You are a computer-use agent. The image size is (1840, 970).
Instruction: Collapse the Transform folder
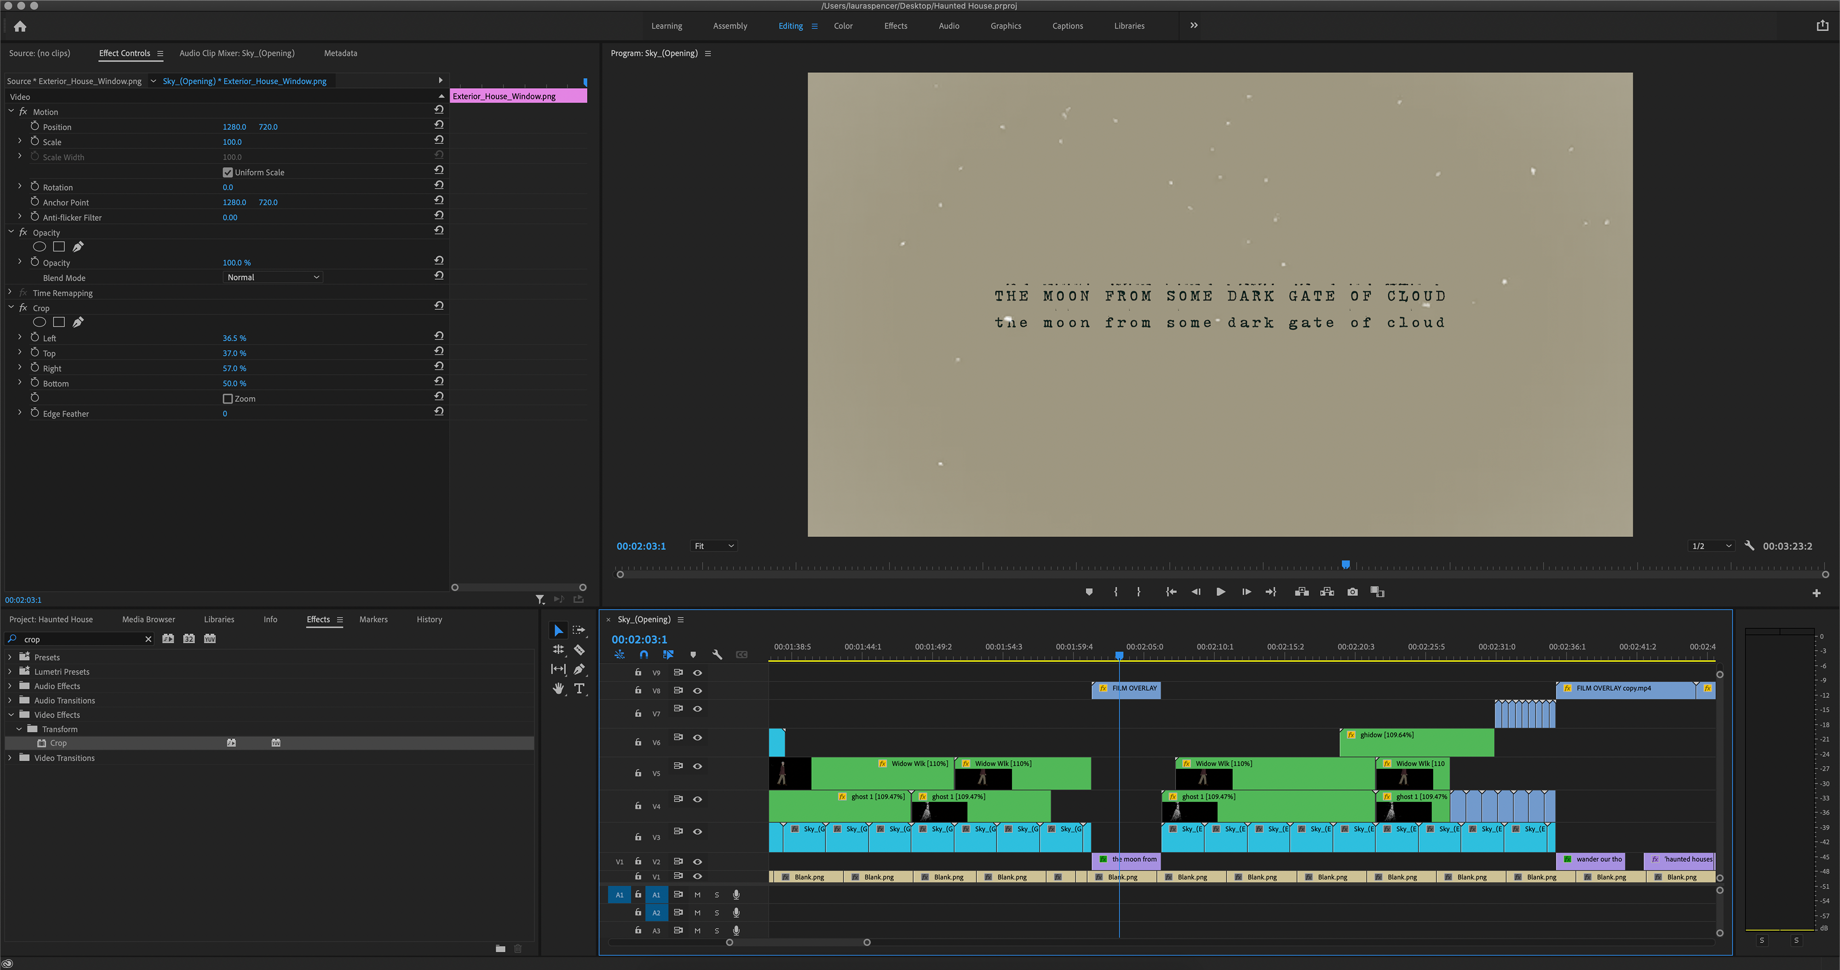pos(19,729)
